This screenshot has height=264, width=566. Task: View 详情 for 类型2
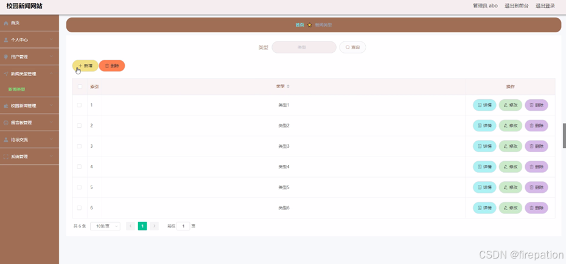point(484,125)
